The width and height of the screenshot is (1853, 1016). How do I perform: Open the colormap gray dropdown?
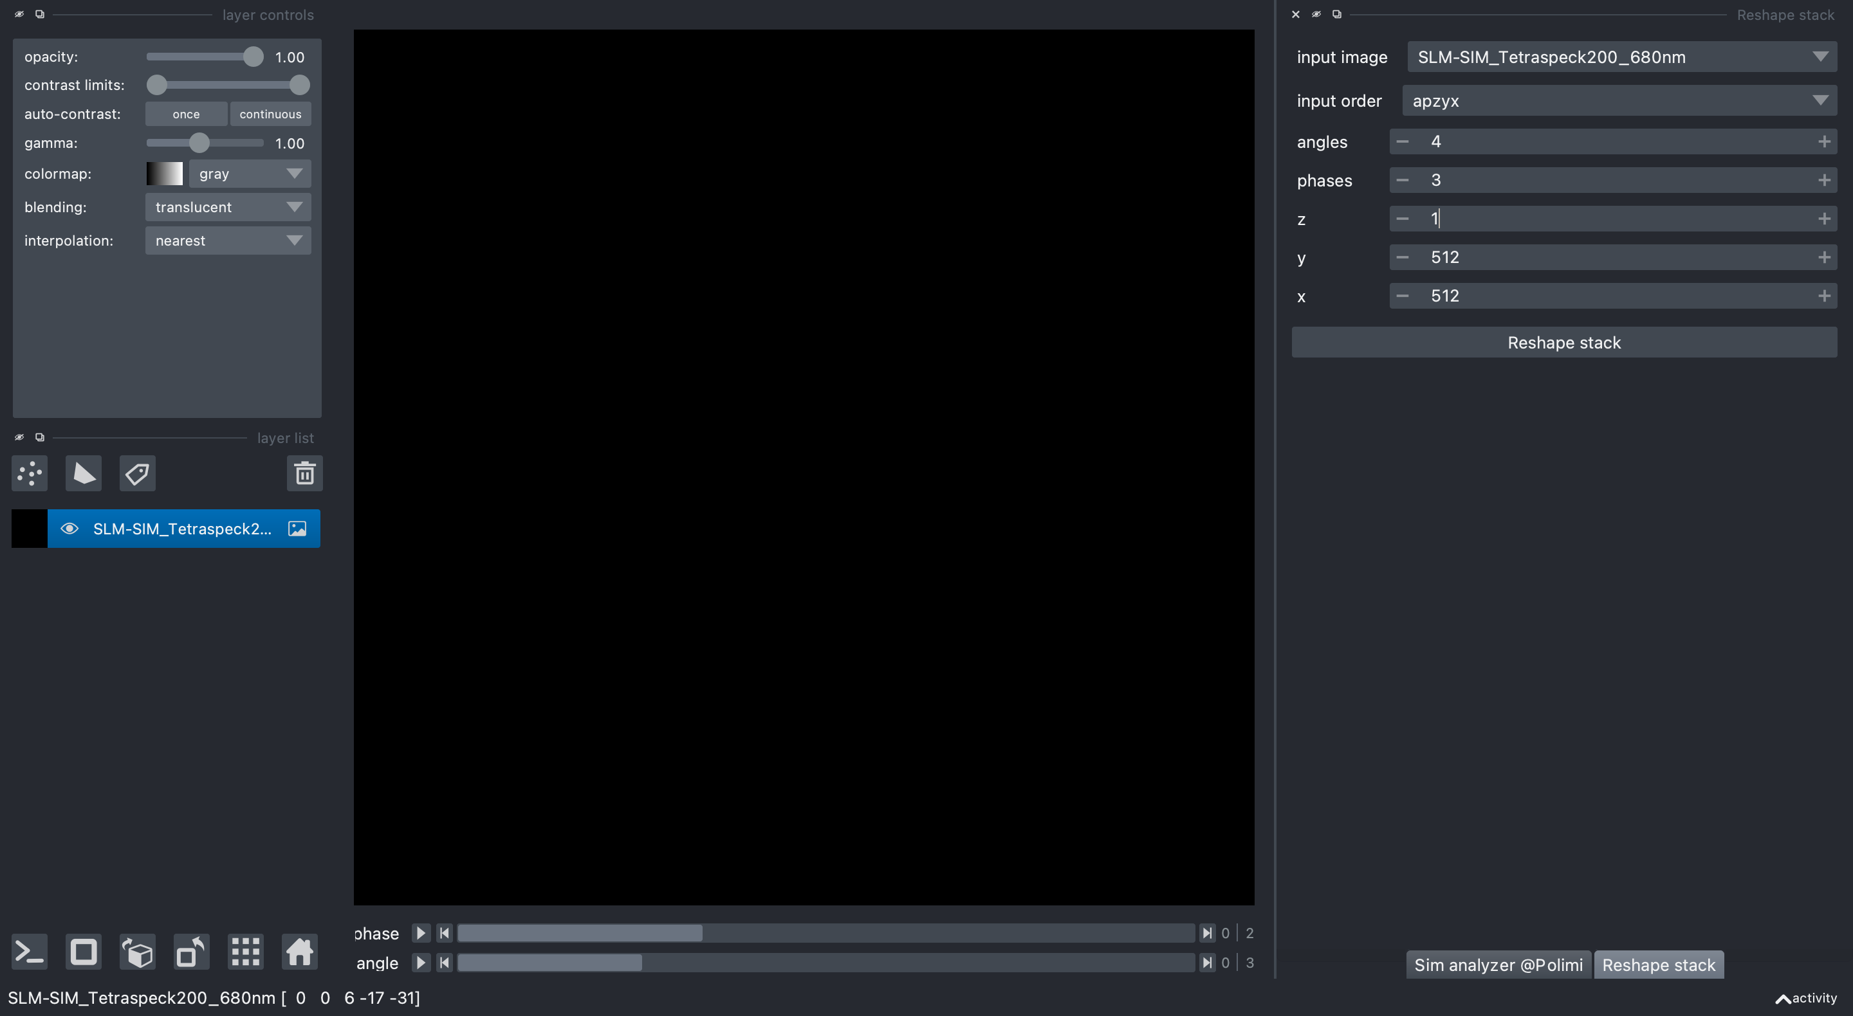249,173
